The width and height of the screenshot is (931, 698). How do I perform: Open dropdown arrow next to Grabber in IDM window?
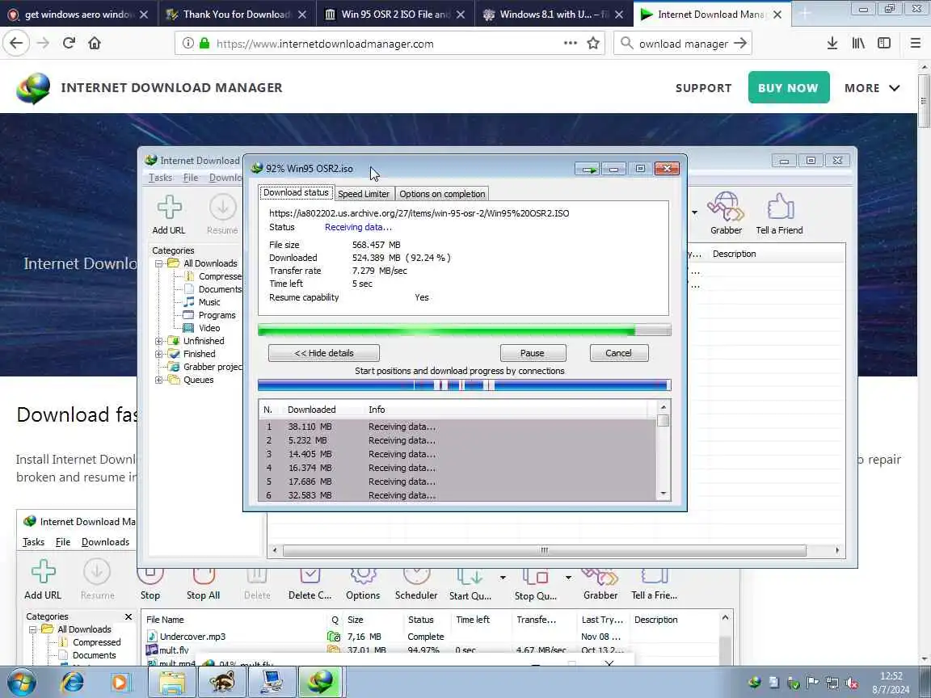pyautogui.click(x=695, y=212)
